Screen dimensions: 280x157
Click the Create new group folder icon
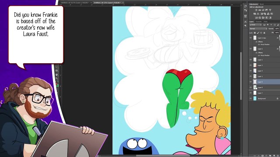pyautogui.click(x=270, y=156)
